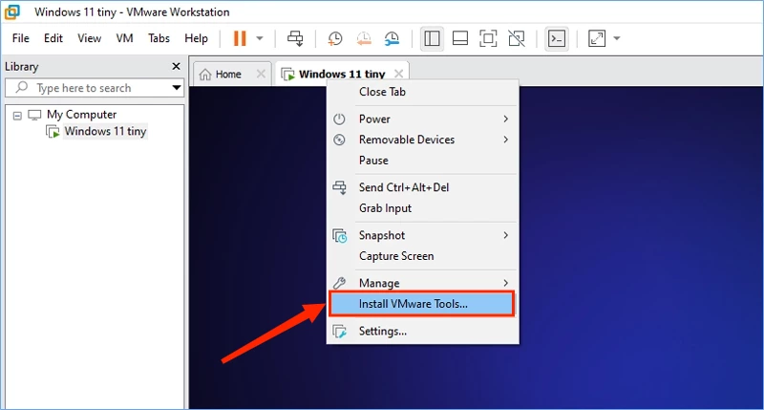764x410 pixels.
Task: Expand the Snapshot submenu arrow
Action: (506, 235)
